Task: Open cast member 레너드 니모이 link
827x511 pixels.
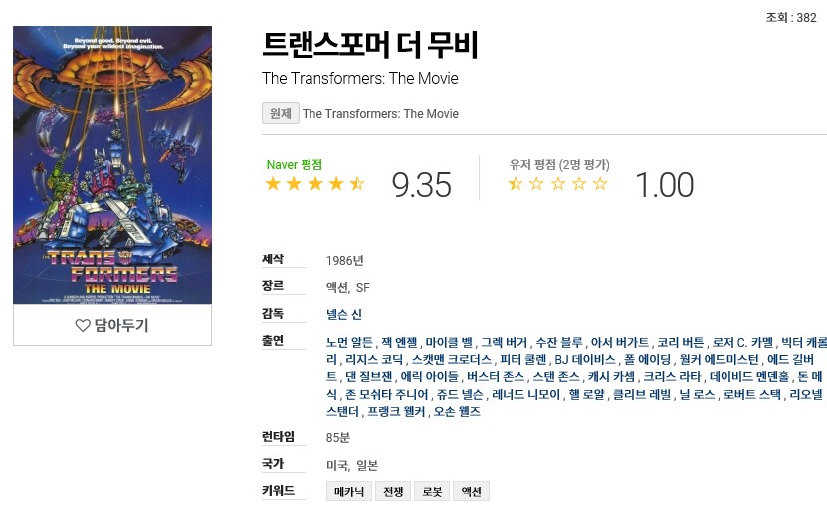Action: [525, 394]
